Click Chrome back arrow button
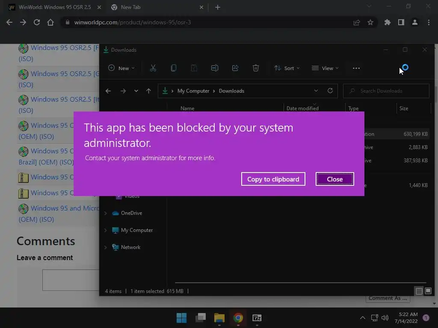This screenshot has height=328, width=438. 9,22
